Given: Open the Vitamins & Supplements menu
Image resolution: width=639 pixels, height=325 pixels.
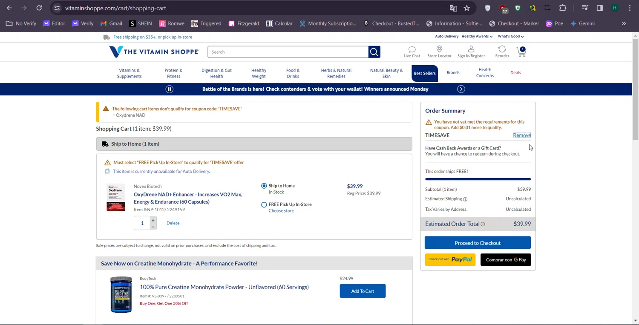Looking at the screenshot, I should click(129, 73).
